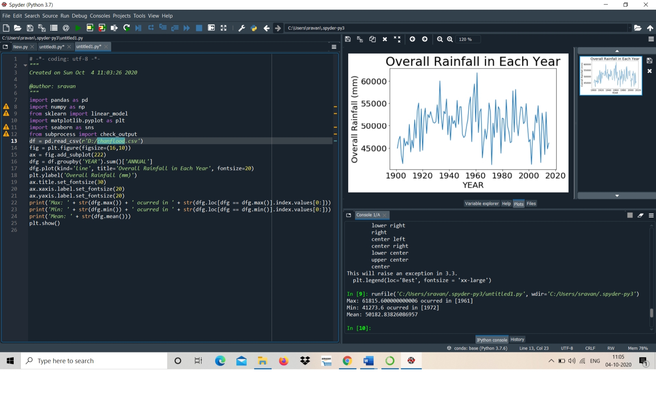Switch to the Variable explorer tab

tap(482, 204)
